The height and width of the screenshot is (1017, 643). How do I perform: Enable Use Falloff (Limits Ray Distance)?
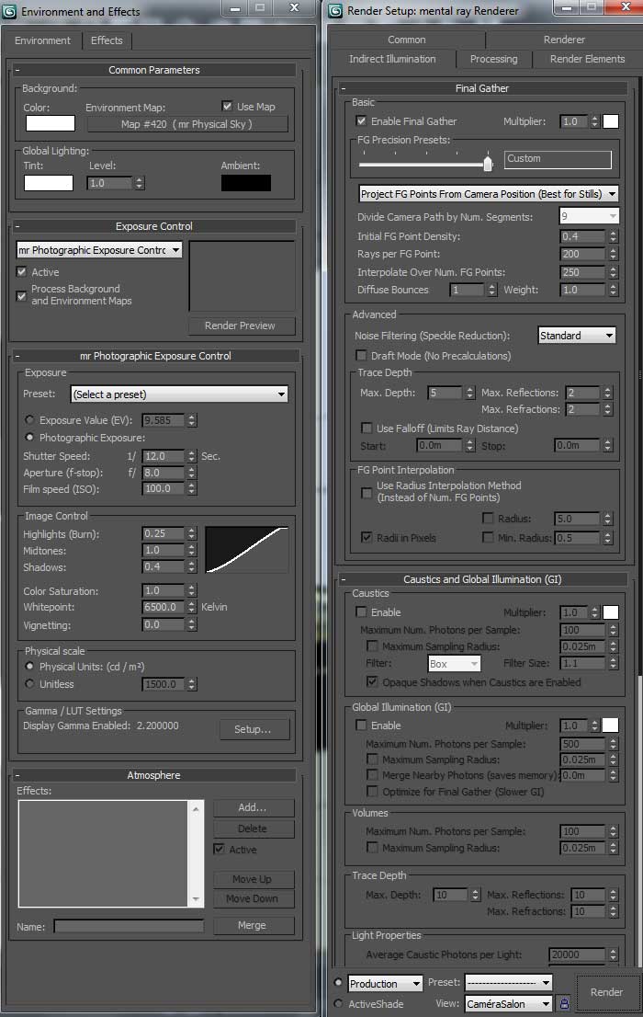tap(367, 429)
